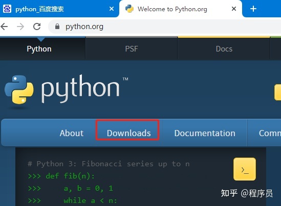Switch to the python_百度搜索 browser tab
The image size is (281, 206).
click(x=59, y=9)
